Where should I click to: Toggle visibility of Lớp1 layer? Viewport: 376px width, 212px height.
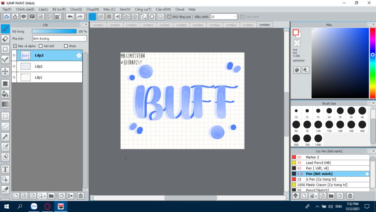coord(14,77)
